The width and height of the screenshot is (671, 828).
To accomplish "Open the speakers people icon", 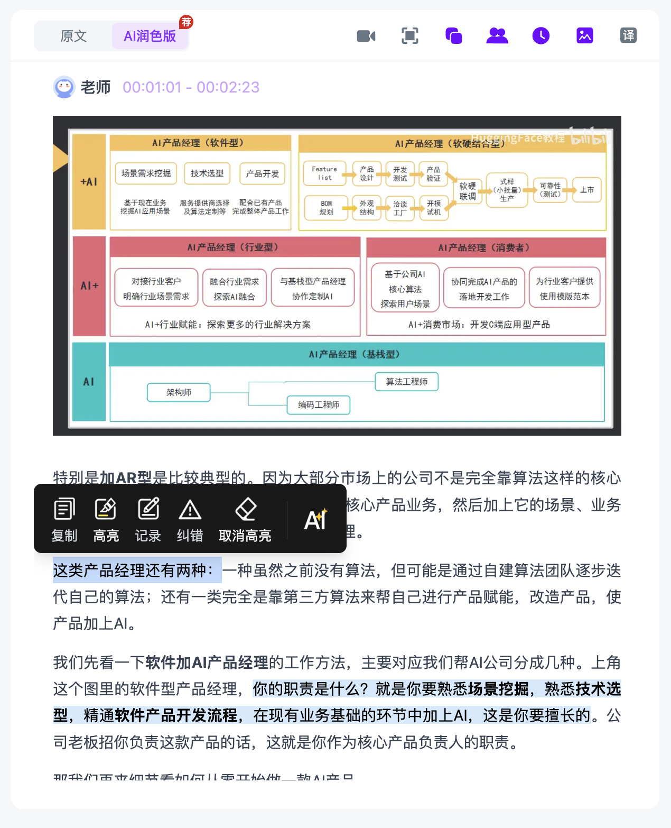I will pos(497,36).
